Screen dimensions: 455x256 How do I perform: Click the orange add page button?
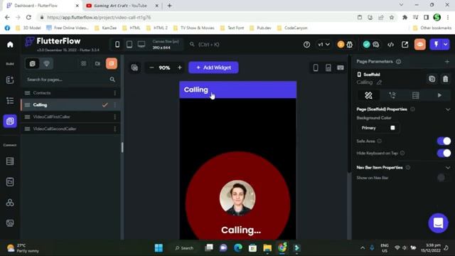[x=112, y=63]
